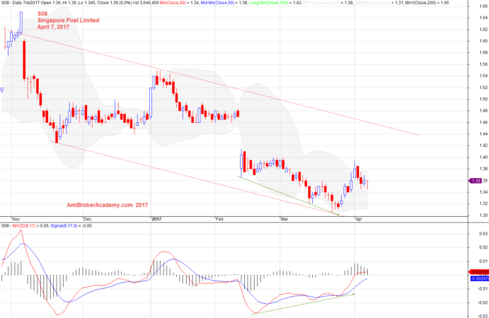The width and height of the screenshot is (489, 318).
Task: Click the 1.56 price axis label
Action: [483, 64]
